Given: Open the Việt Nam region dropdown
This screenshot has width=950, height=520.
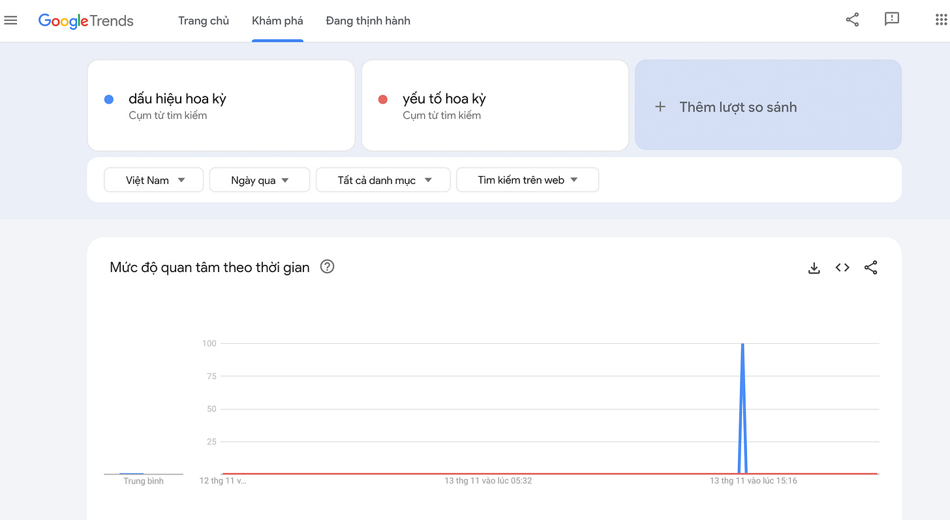Looking at the screenshot, I should pyautogui.click(x=154, y=180).
